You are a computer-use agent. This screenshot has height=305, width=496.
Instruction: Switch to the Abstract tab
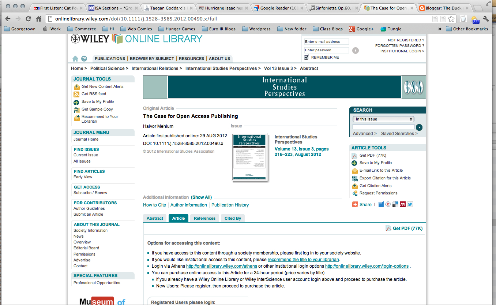coord(155,218)
